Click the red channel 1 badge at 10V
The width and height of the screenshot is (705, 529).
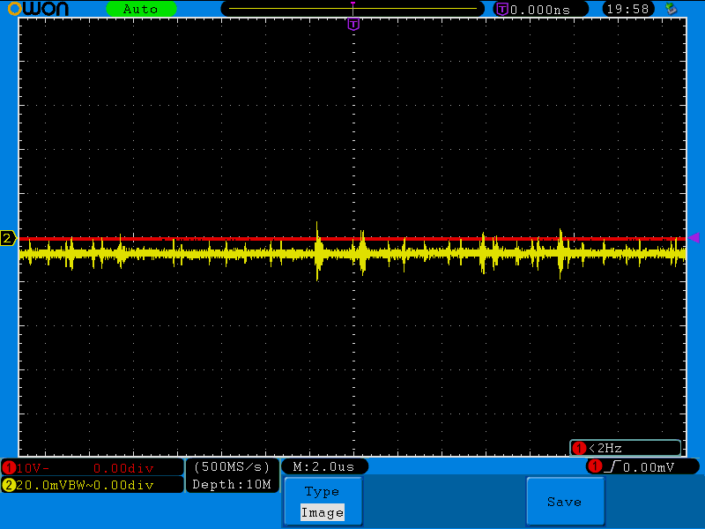point(9,466)
